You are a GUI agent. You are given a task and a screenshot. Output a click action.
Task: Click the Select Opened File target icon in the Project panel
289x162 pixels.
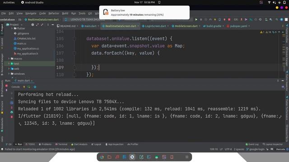coord(33,25)
